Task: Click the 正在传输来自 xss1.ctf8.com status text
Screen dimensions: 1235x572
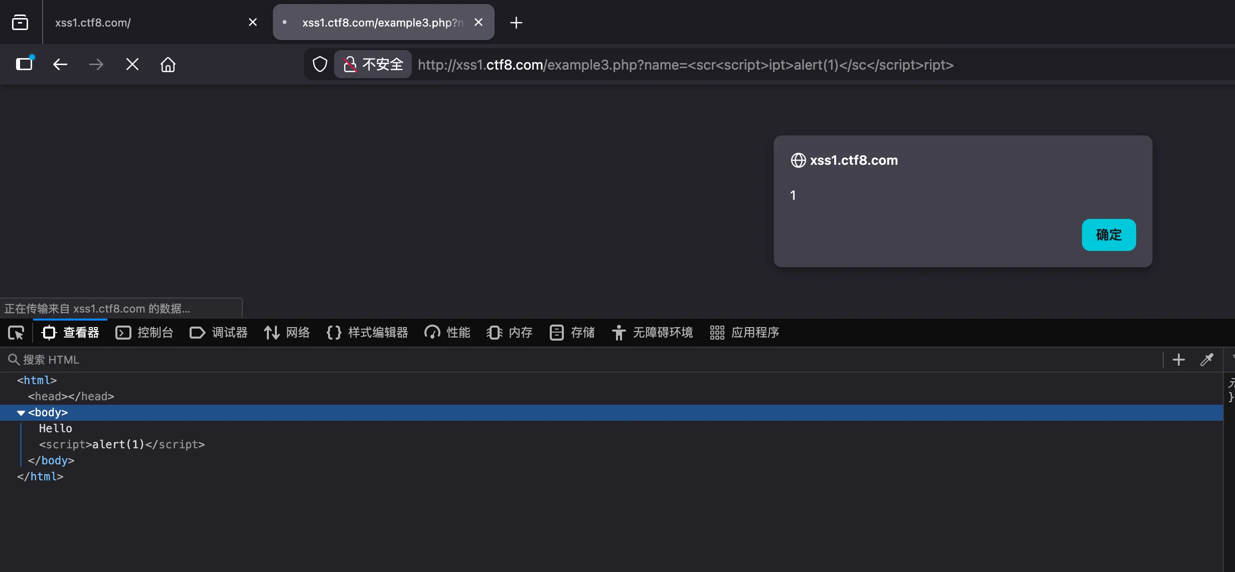Action: (x=97, y=309)
